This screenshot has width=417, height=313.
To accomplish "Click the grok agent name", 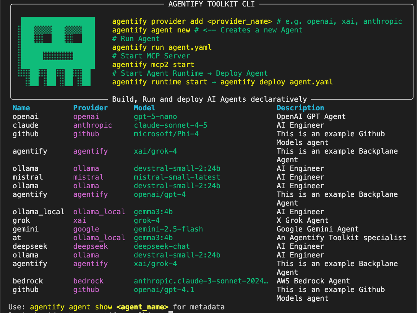I will coord(21,220).
